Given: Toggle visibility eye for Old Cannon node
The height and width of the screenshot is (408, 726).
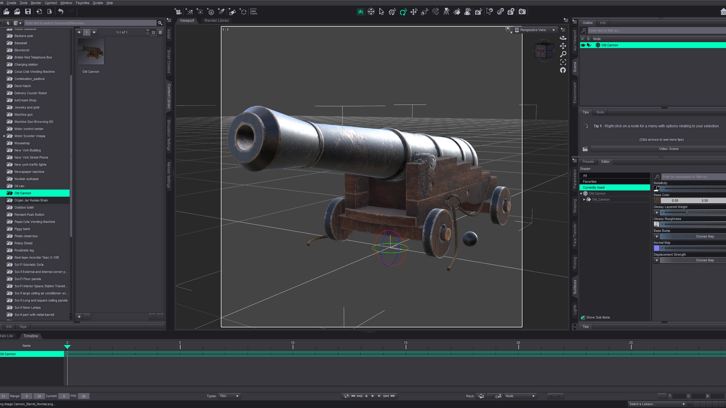Looking at the screenshot, I should (583, 45).
